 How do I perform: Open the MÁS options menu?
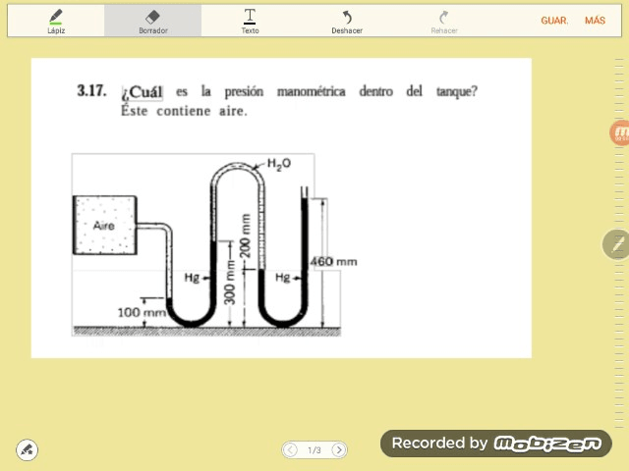coord(595,21)
